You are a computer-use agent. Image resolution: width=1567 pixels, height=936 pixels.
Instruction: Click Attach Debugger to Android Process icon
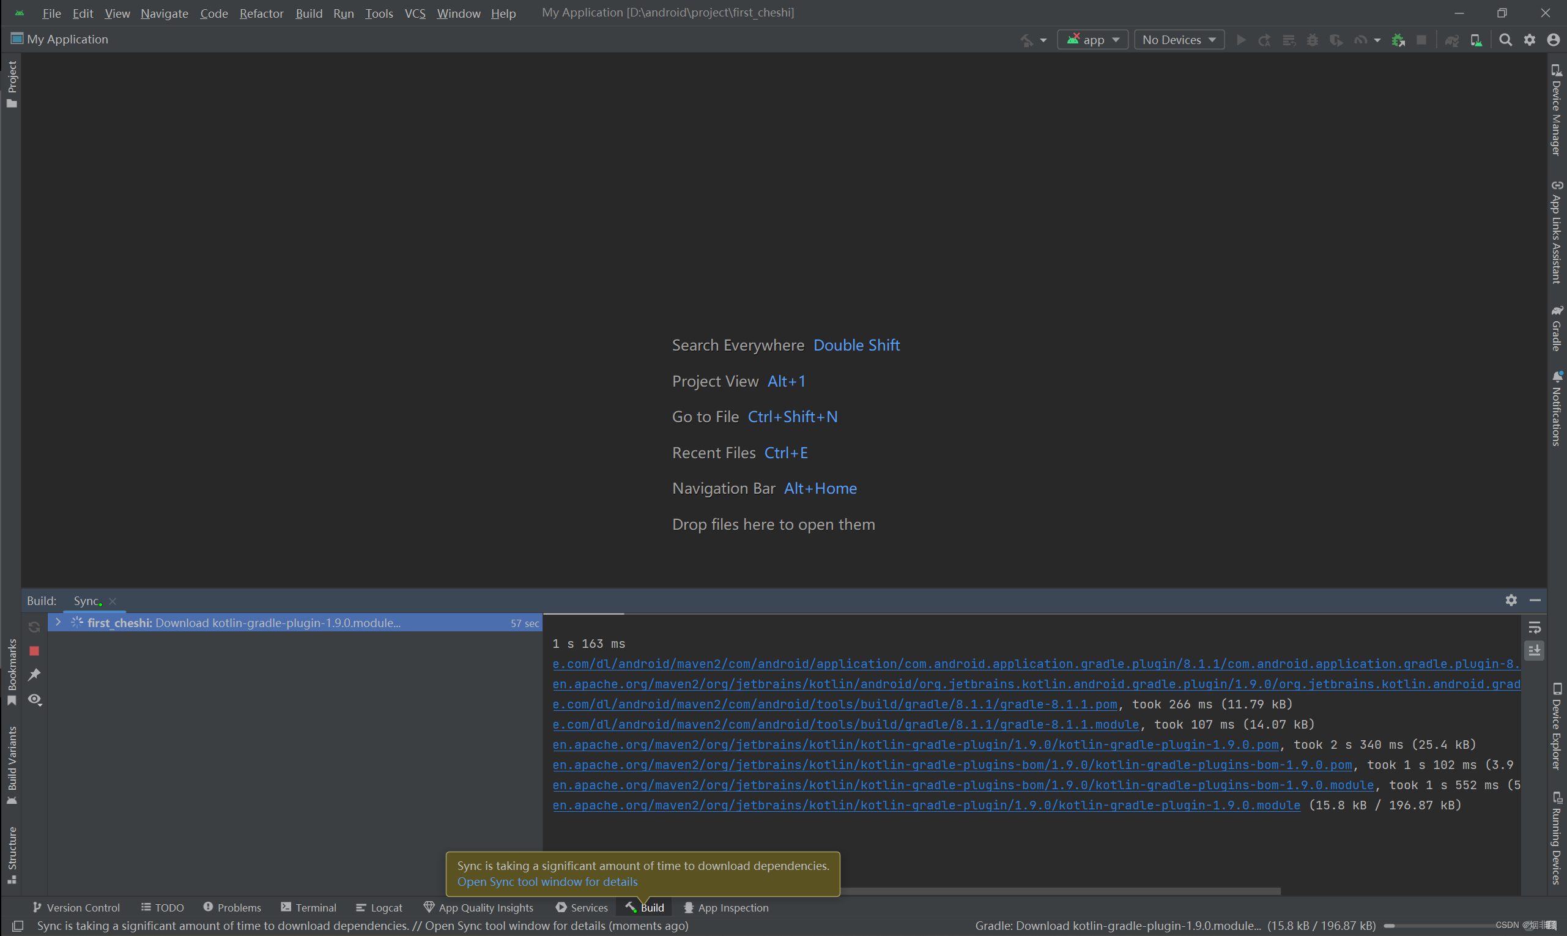coord(1398,40)
